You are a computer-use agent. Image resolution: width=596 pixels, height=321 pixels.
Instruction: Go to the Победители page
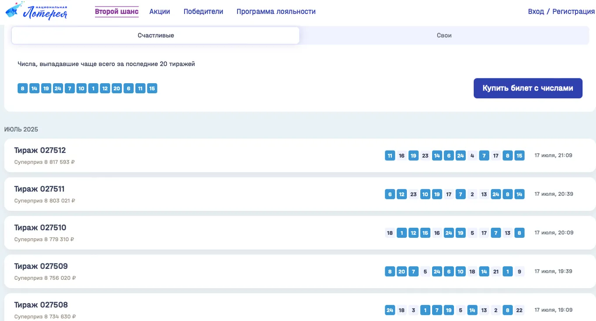(x=203, y=12)
